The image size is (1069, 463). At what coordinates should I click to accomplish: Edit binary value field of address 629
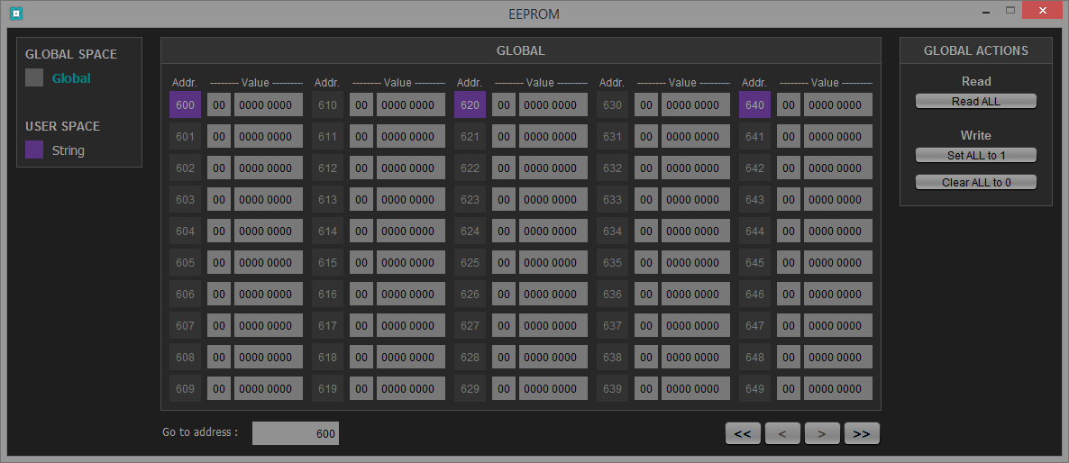[553, 388]
